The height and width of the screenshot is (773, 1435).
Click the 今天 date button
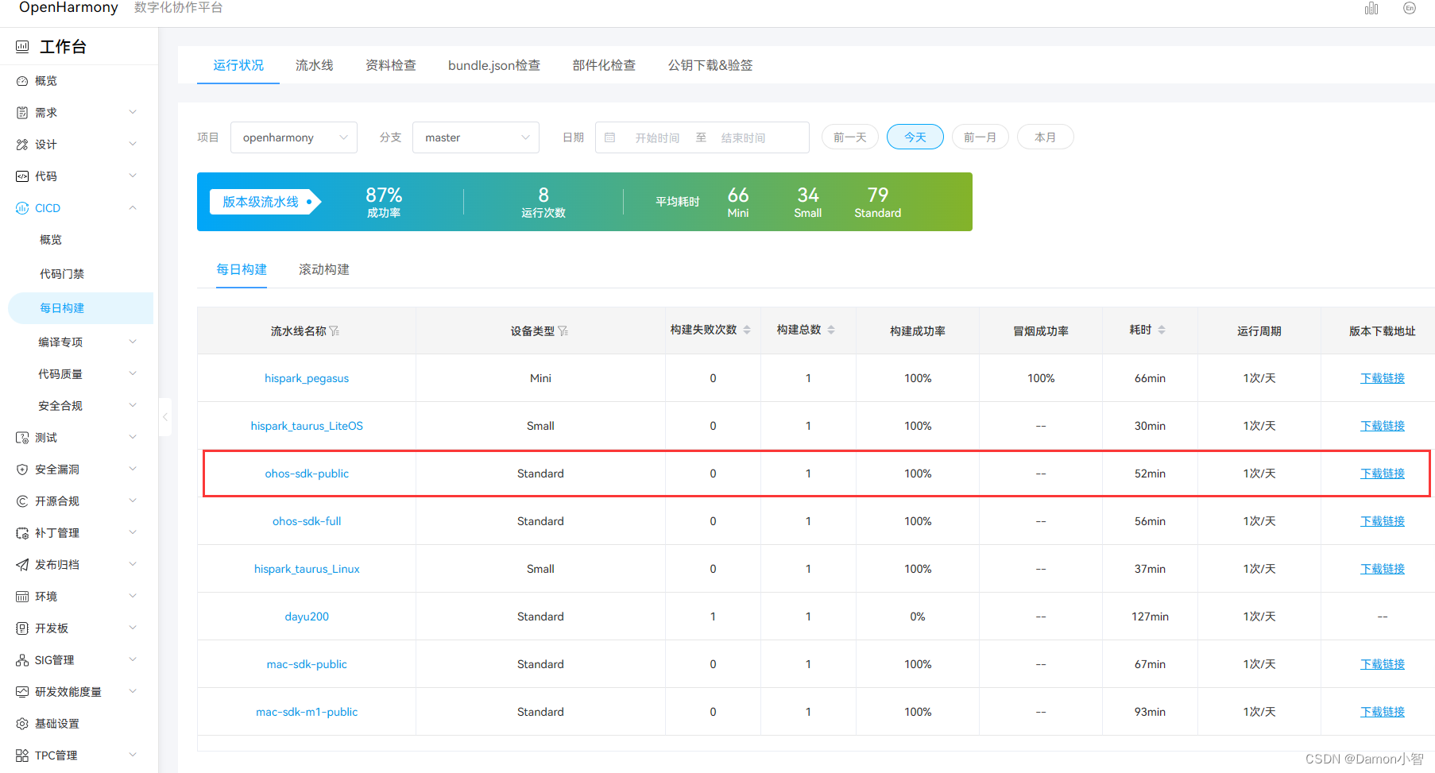[915, 137]
